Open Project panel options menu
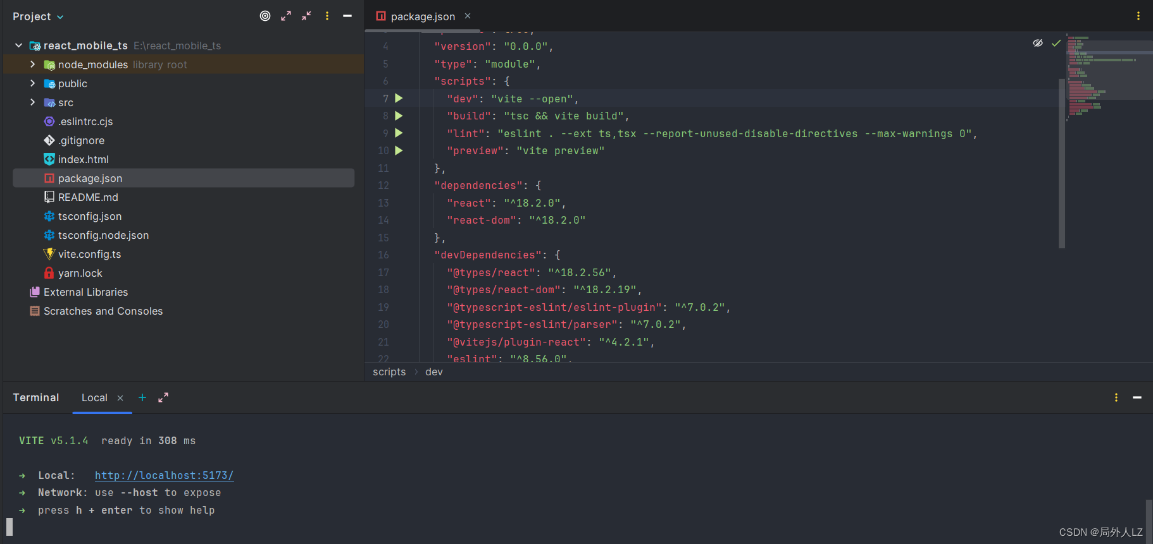 (327, 16)
